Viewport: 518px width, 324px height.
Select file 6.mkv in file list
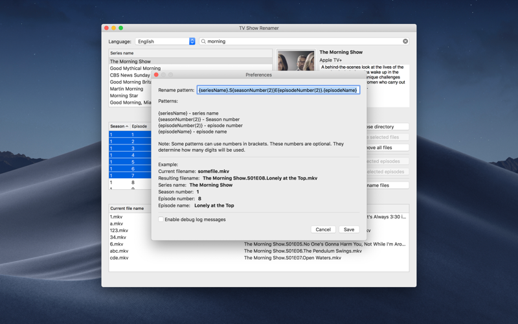[117, 244]
